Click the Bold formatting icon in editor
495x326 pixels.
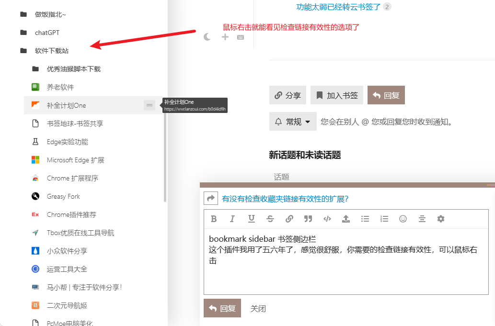(214, 219)
